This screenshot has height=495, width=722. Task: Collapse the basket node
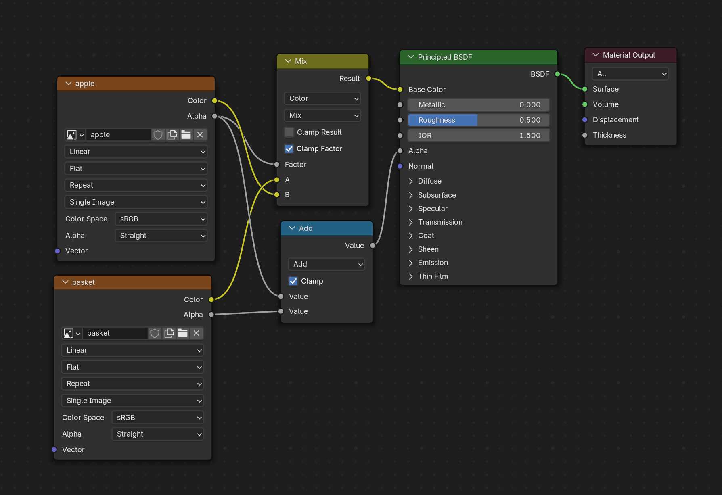pyautogui.click(x=65, y=282)
